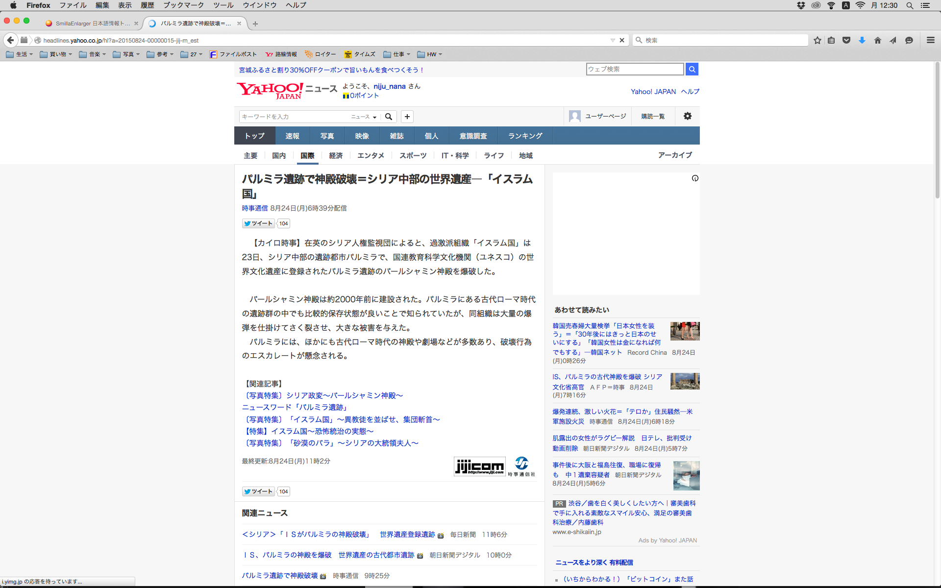Click the ad info icon
941x588 pixels.
pyautogui.click(x=694, y=178)
